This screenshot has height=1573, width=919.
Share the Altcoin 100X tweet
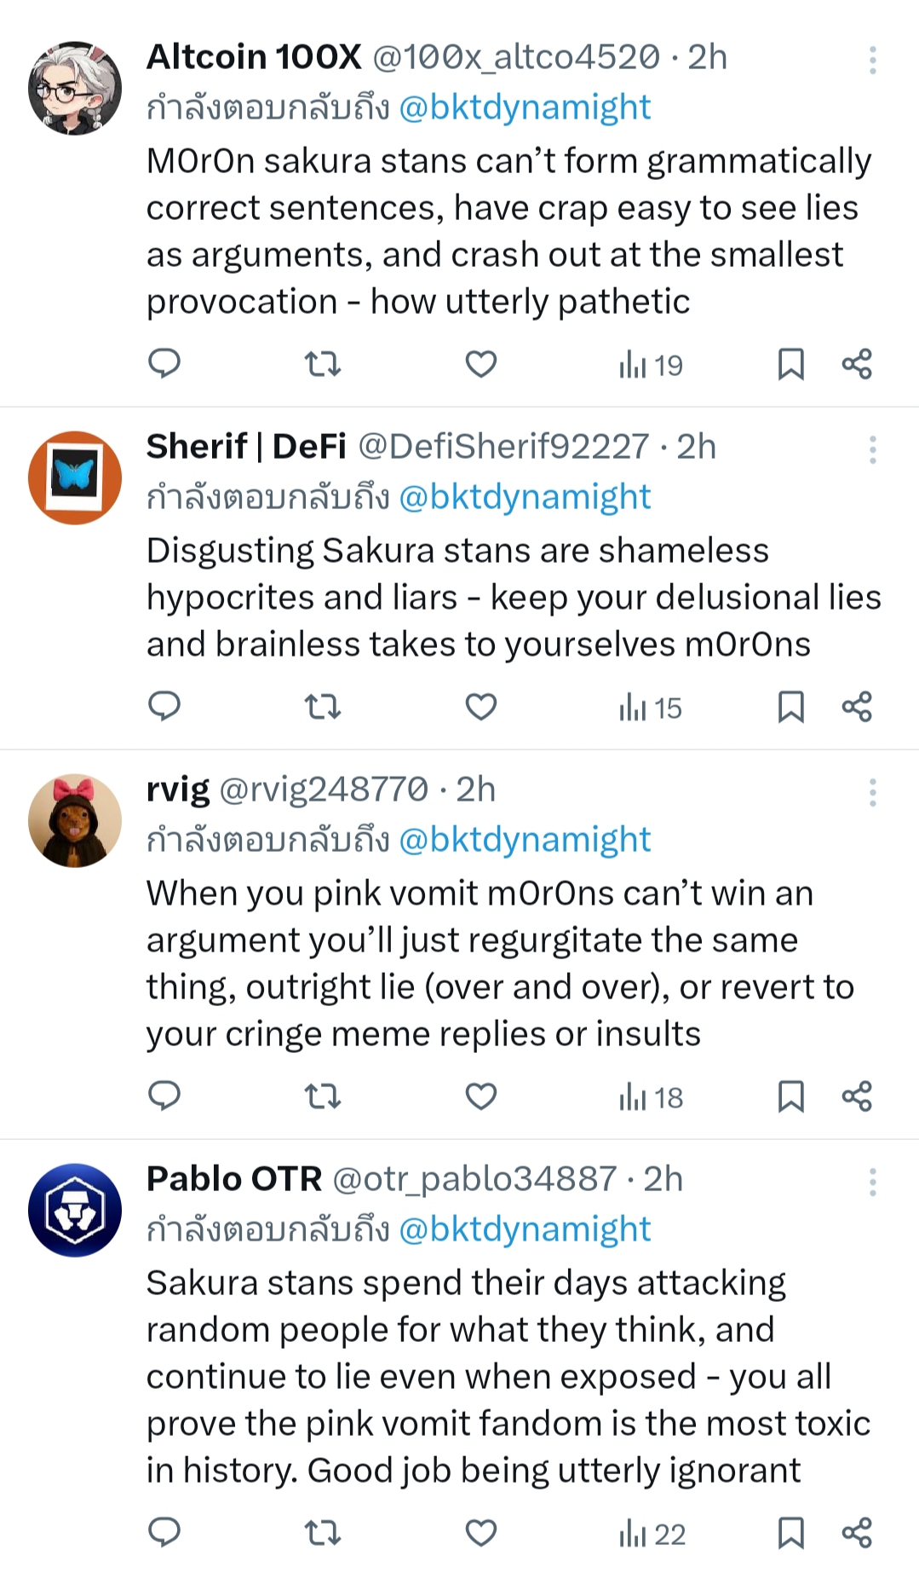(x=857, y=364)
